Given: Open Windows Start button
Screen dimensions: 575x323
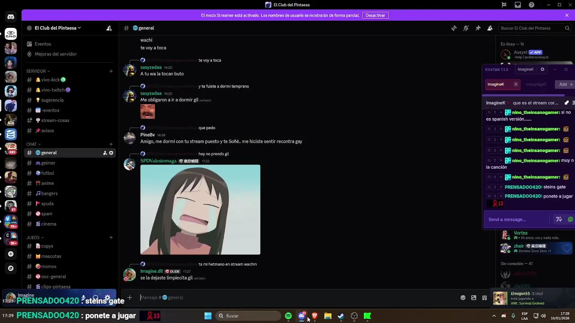Looking at the screenshot, I should click(x=208, y=316).
